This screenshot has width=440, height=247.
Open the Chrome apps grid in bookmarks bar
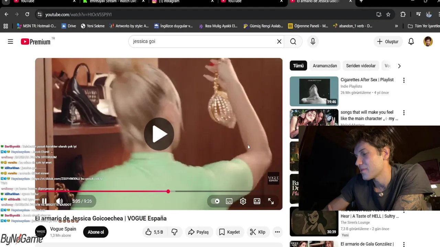tap(5, 26)
